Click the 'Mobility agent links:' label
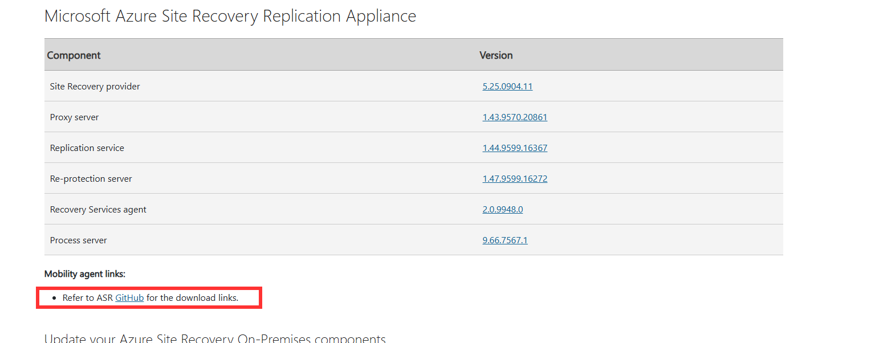The height and width of the screenshot is (343, 883). click(x=85, y=274)
